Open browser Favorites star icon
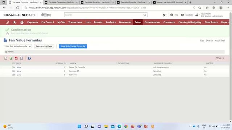Viewport: 232px width, 130px height. point(207,8)
